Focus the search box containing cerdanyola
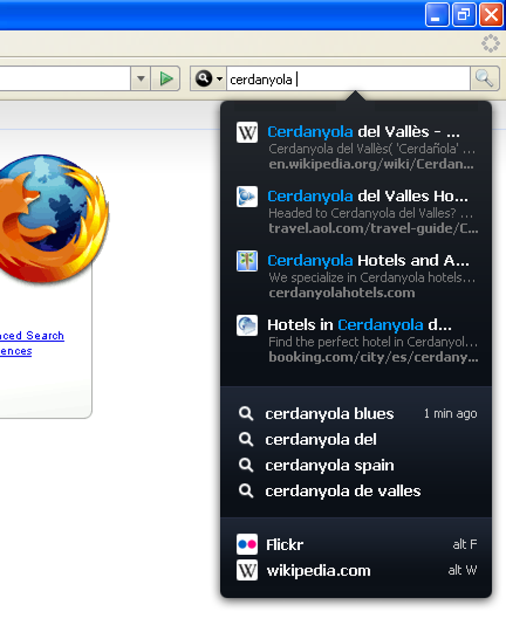The width and height of the screenshot is (506, 639). click(x=348, y=79)
